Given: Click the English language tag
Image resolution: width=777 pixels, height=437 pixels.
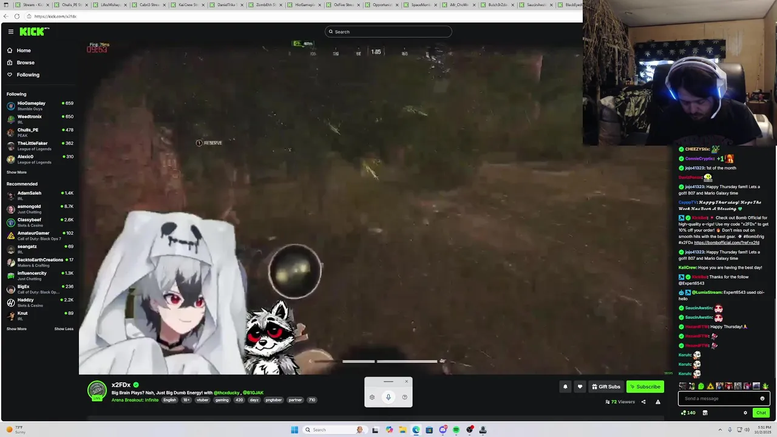Looking at the screenshot, I should pyautogui.click(x=169, y=400).
